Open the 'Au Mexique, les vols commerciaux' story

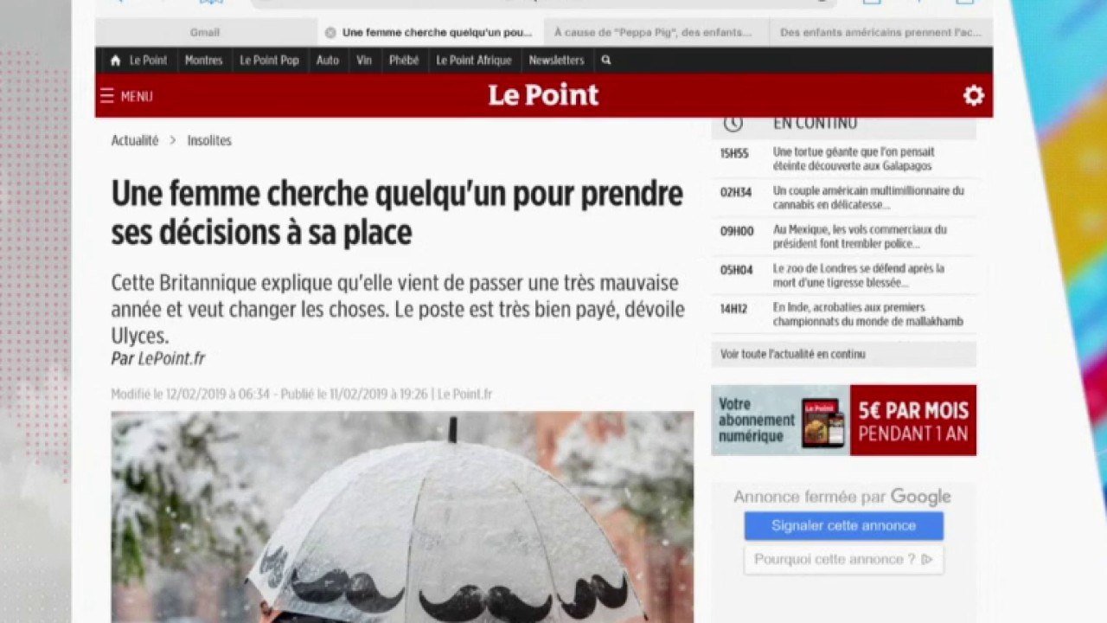point(860,236)
